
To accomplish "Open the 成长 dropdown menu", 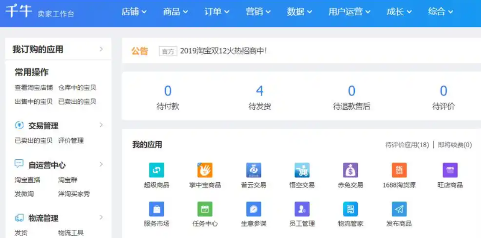I will point(399,12).
